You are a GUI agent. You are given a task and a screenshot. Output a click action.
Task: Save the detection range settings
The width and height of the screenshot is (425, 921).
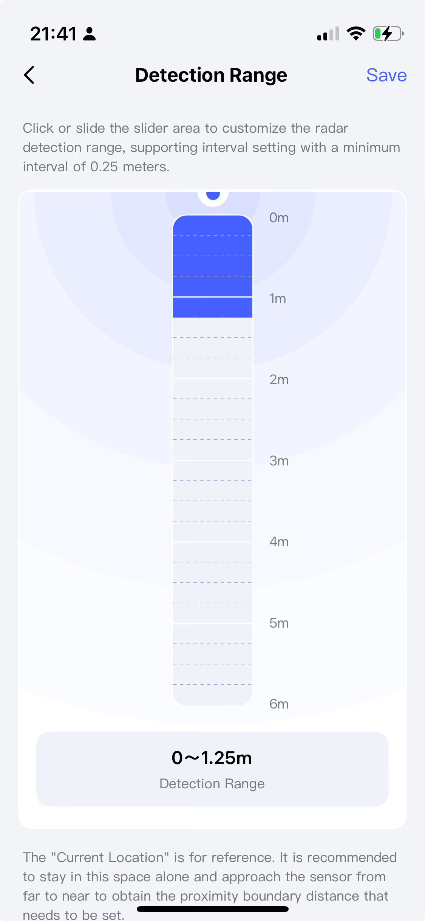[386, 75]
